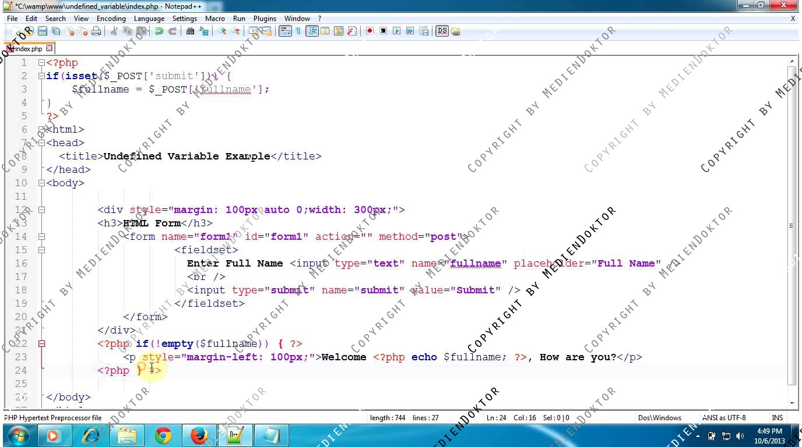Image resolution: width=802 pixels, height=447 pixels.
Task: Open Firefox from the taskbar
Action: click(x=199, y=435)
